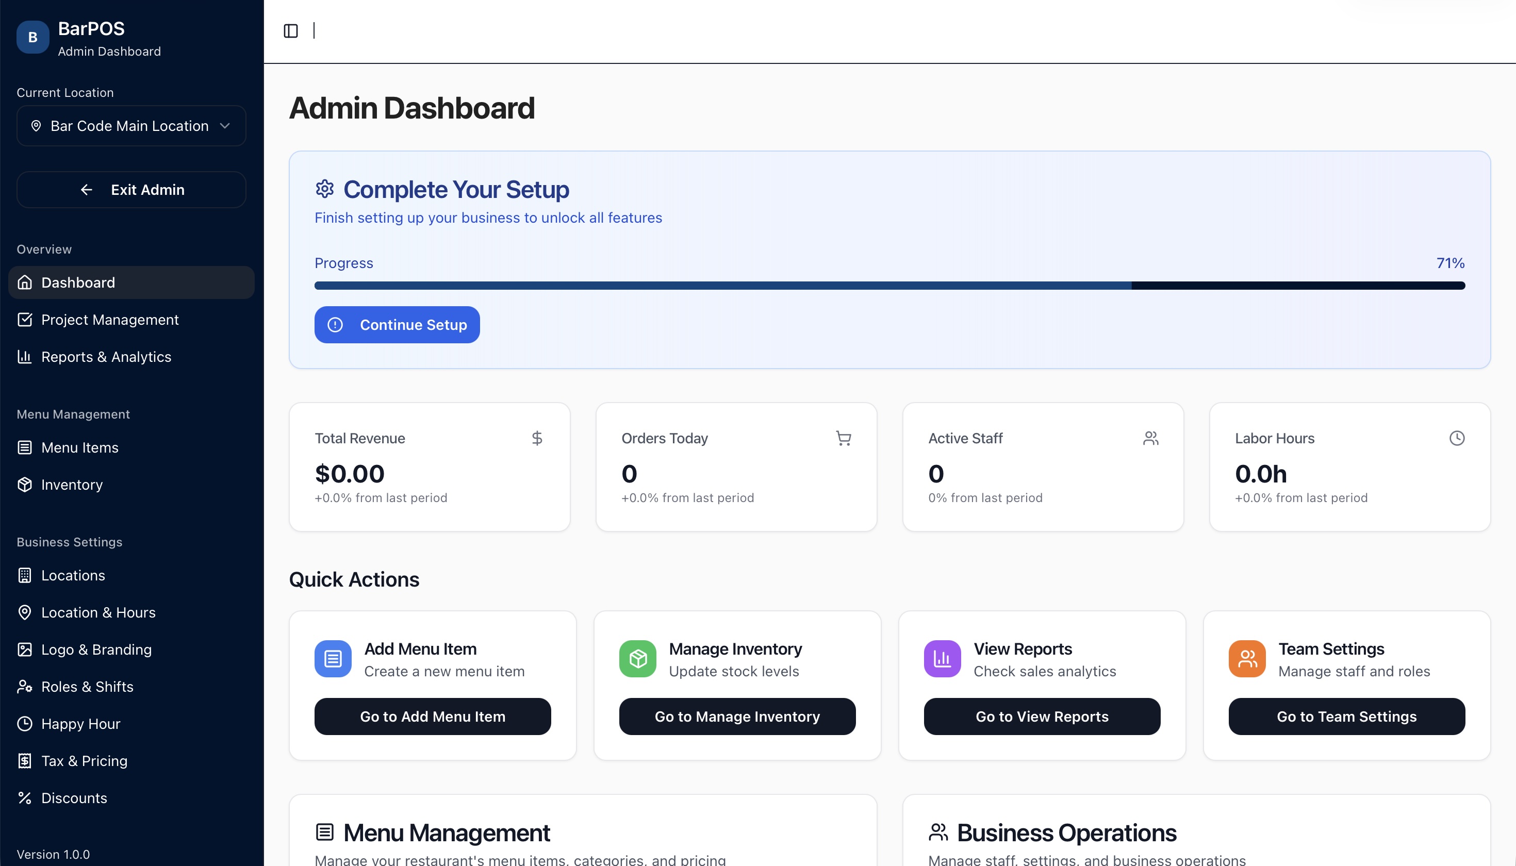Click the location dropdown chevron arrow
The image size is (1516, 866).
click(x=225, y=126)
